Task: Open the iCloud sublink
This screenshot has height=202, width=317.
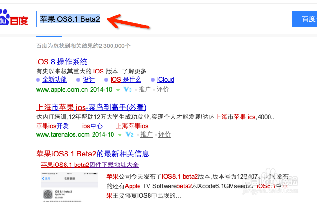Action: (165, 80)
